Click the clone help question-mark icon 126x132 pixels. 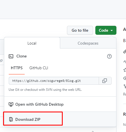coord(109,56)
